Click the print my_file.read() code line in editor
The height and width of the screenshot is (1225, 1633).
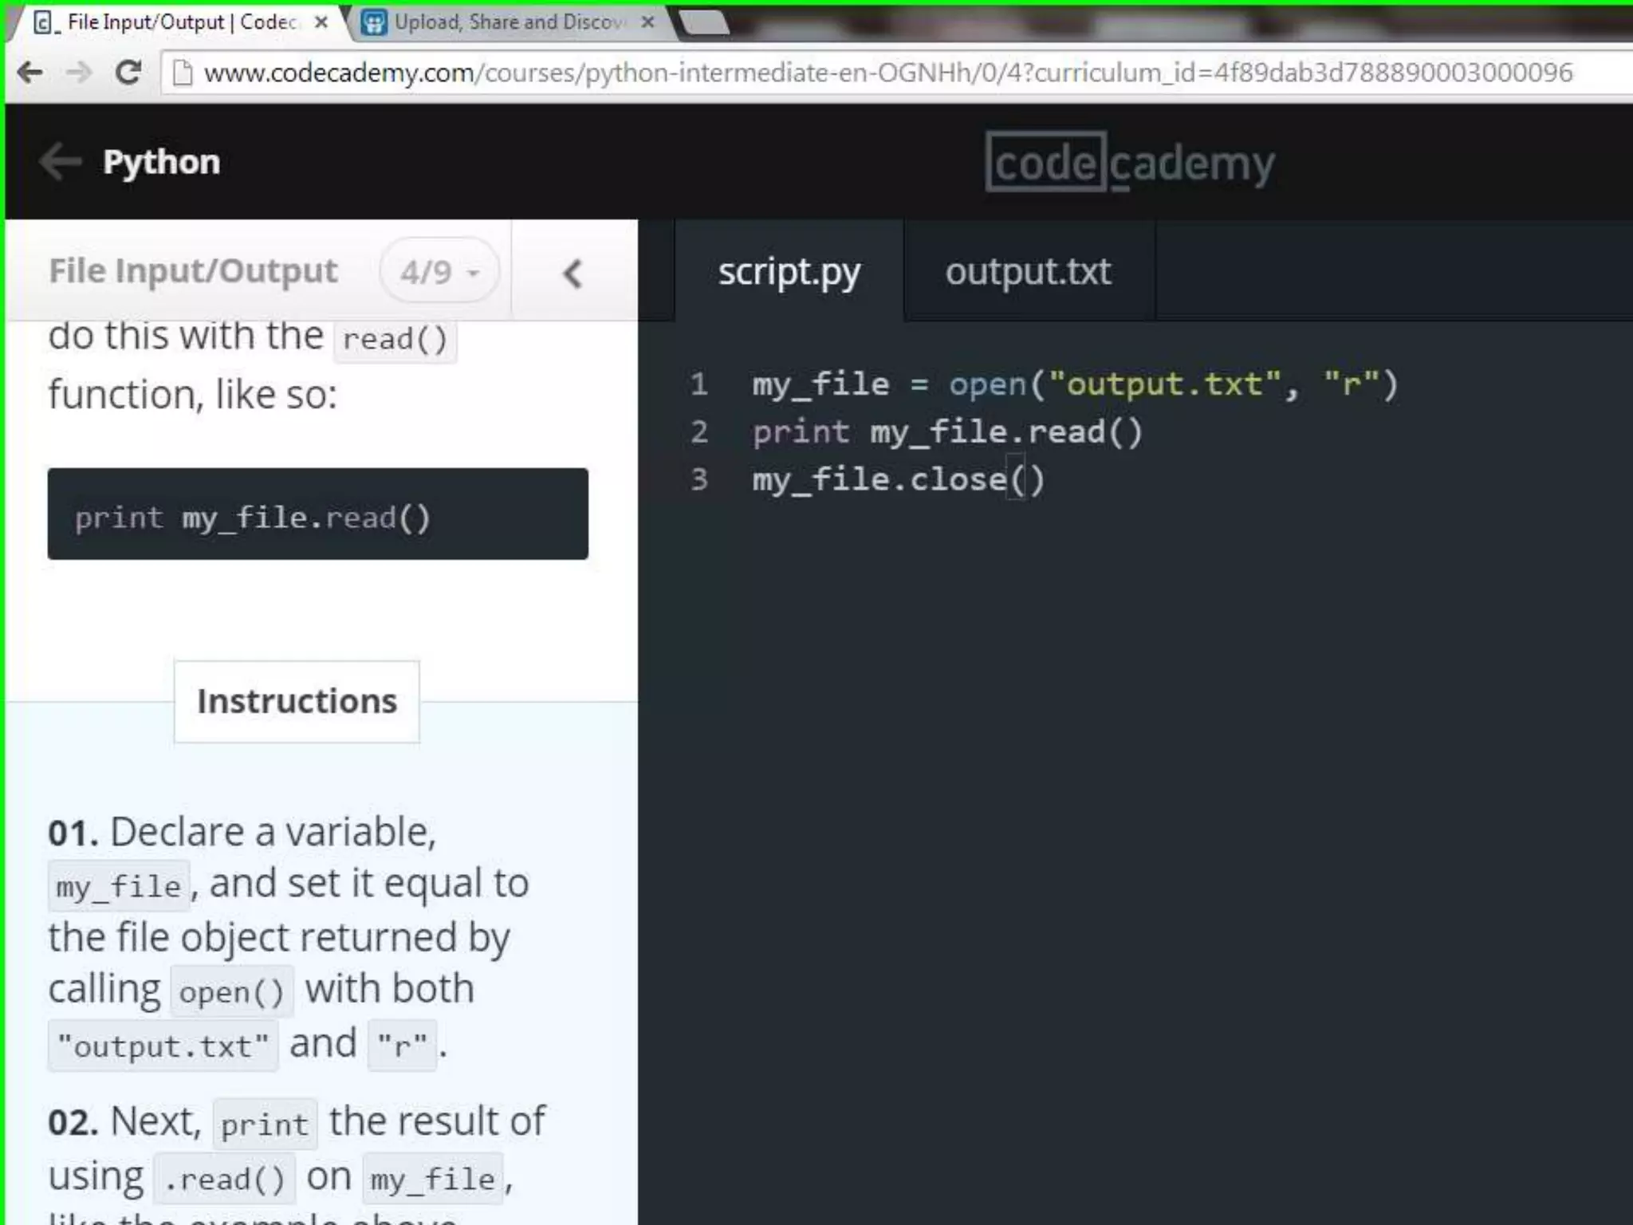click(947, 432)
